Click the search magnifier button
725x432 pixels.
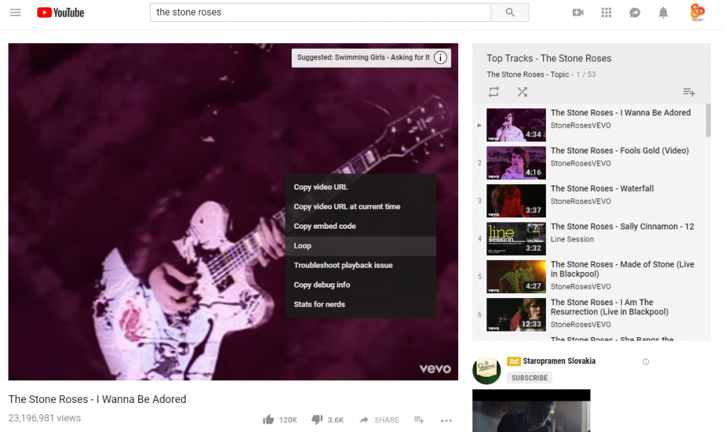(x=510, y=13)
